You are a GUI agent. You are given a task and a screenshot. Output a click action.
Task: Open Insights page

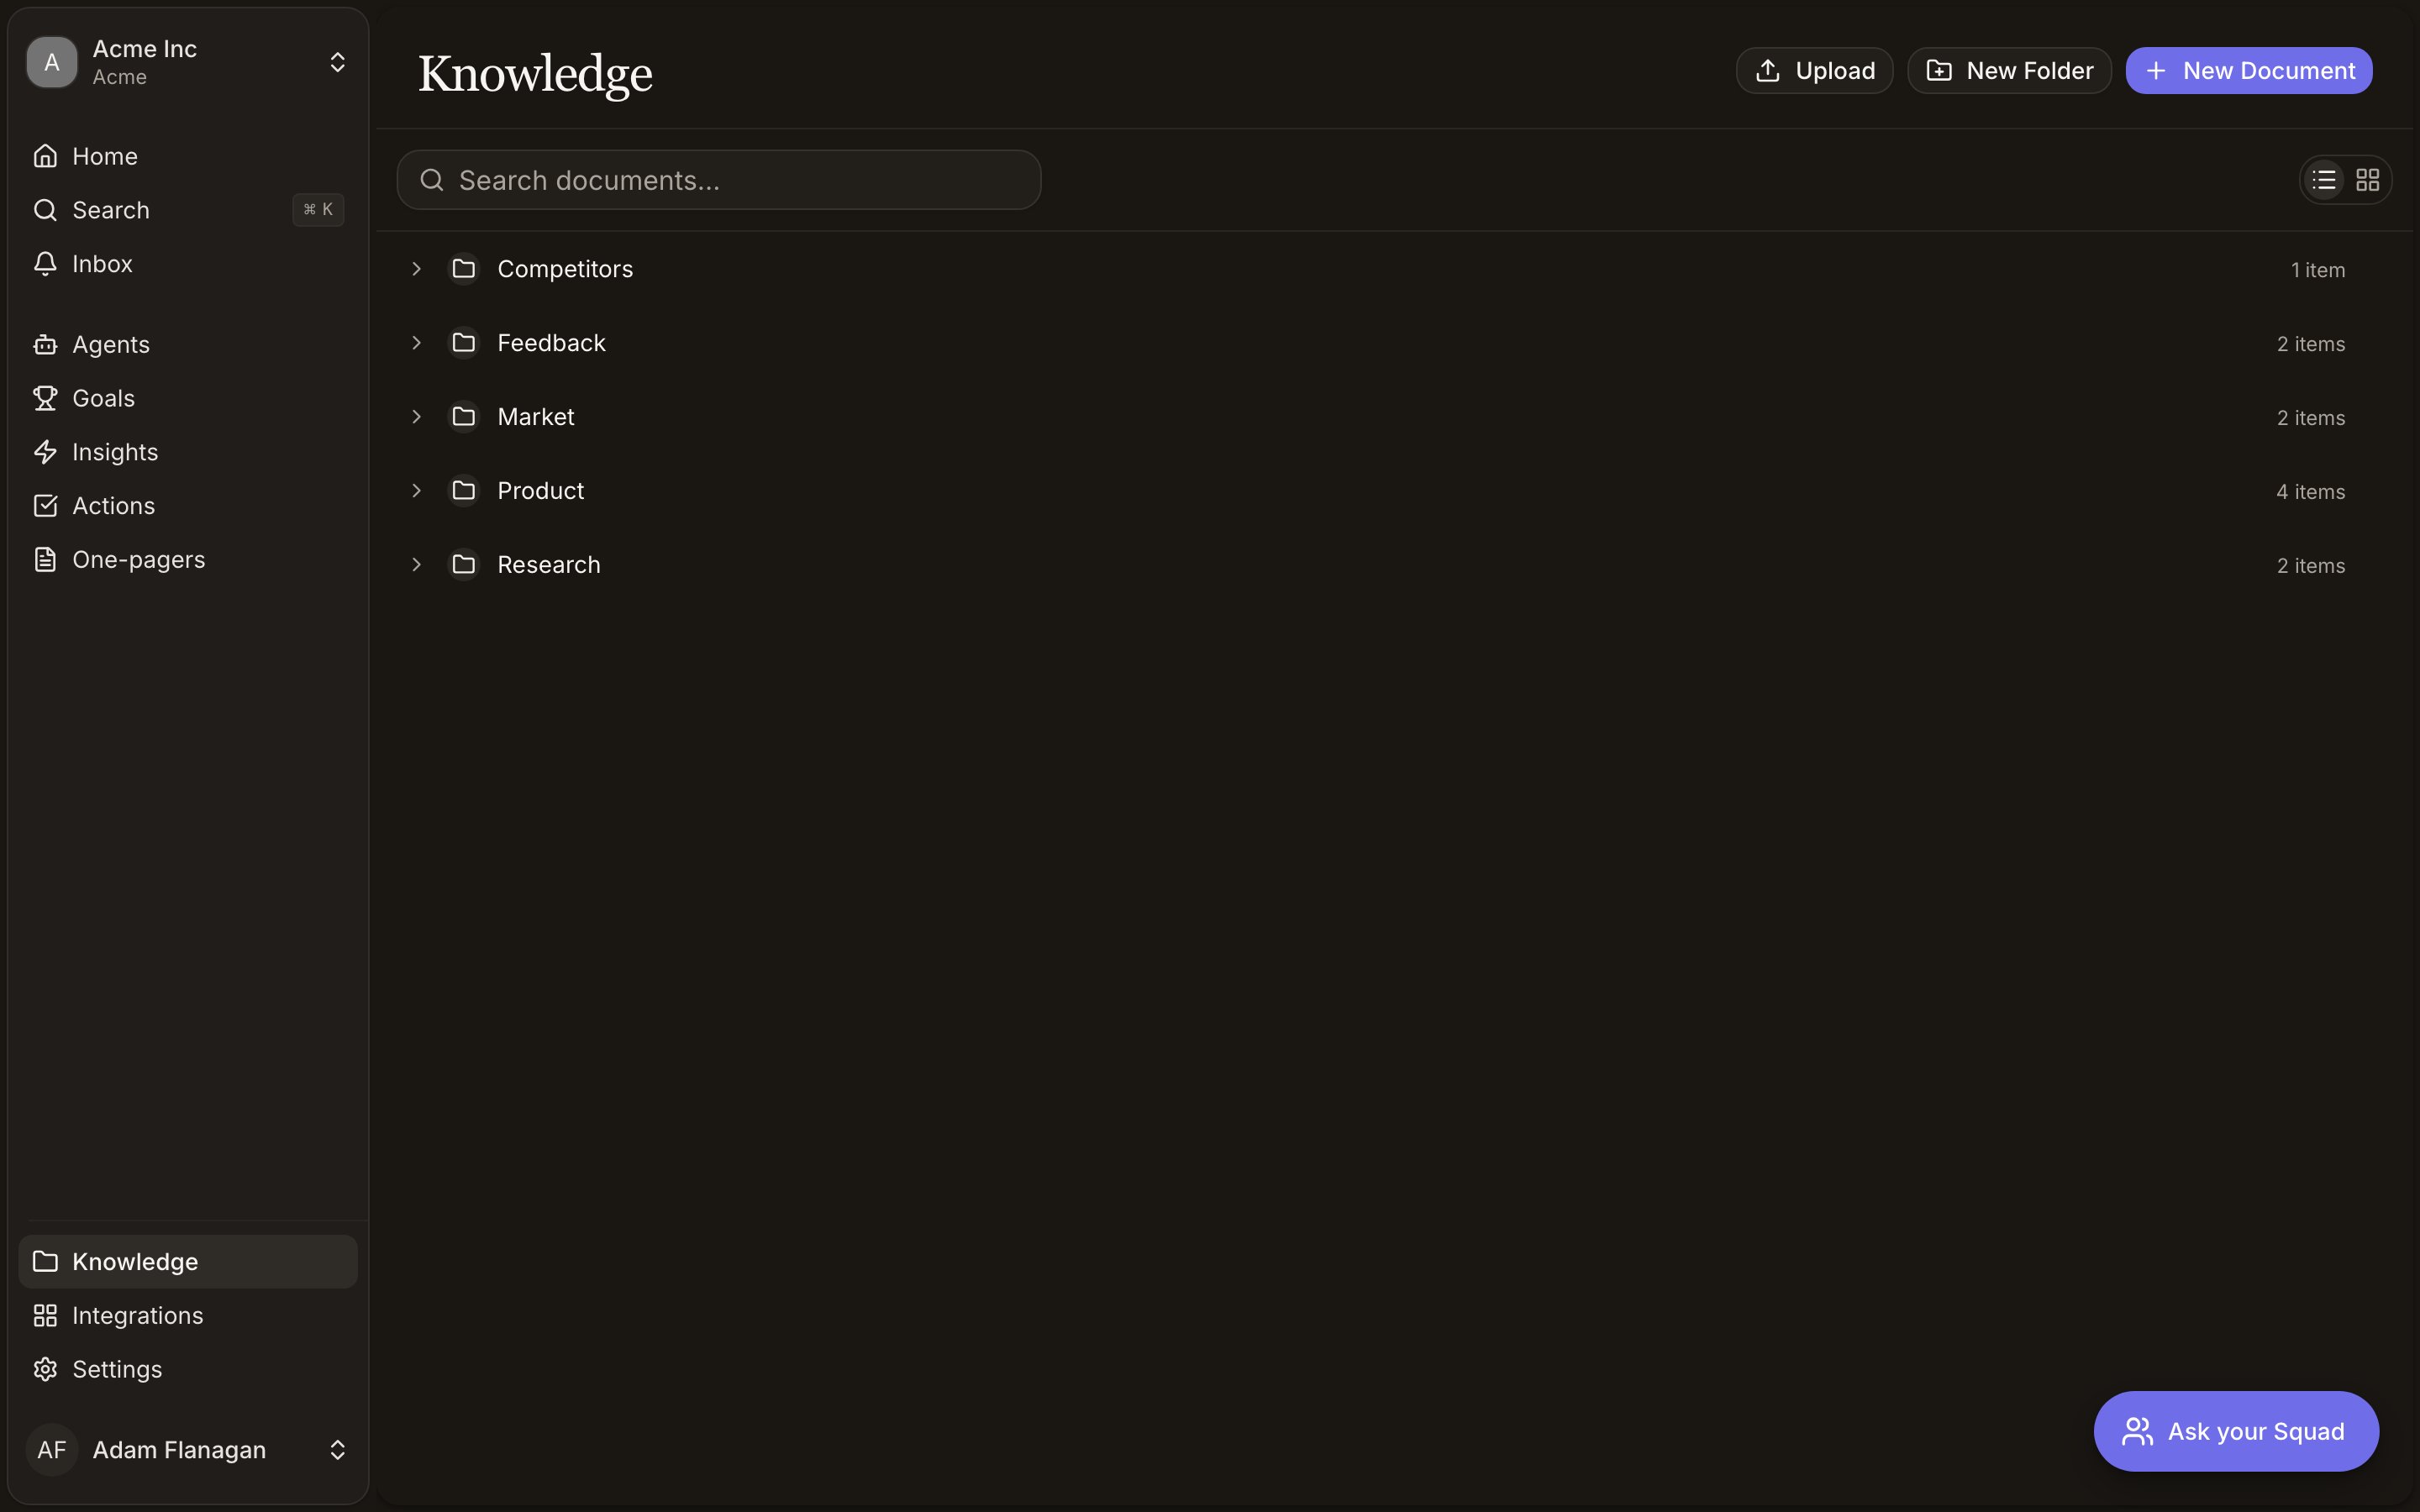pyautogui.click(x=188, y=452)
